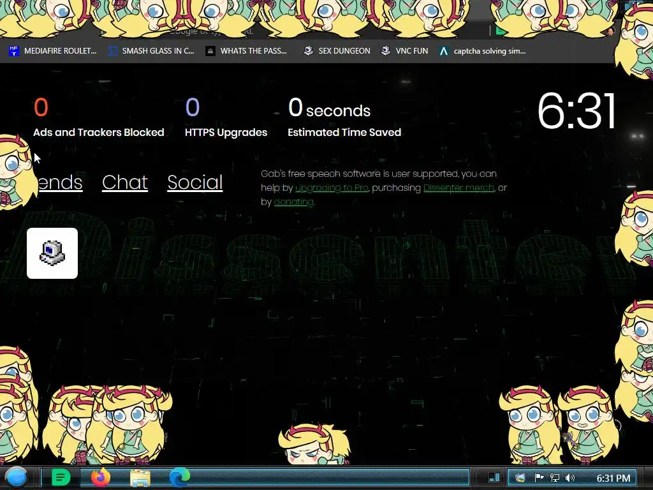Open the green Dissenter browser taskbar icon
This screenshot has width=653, height=490.
pos(61,477)
